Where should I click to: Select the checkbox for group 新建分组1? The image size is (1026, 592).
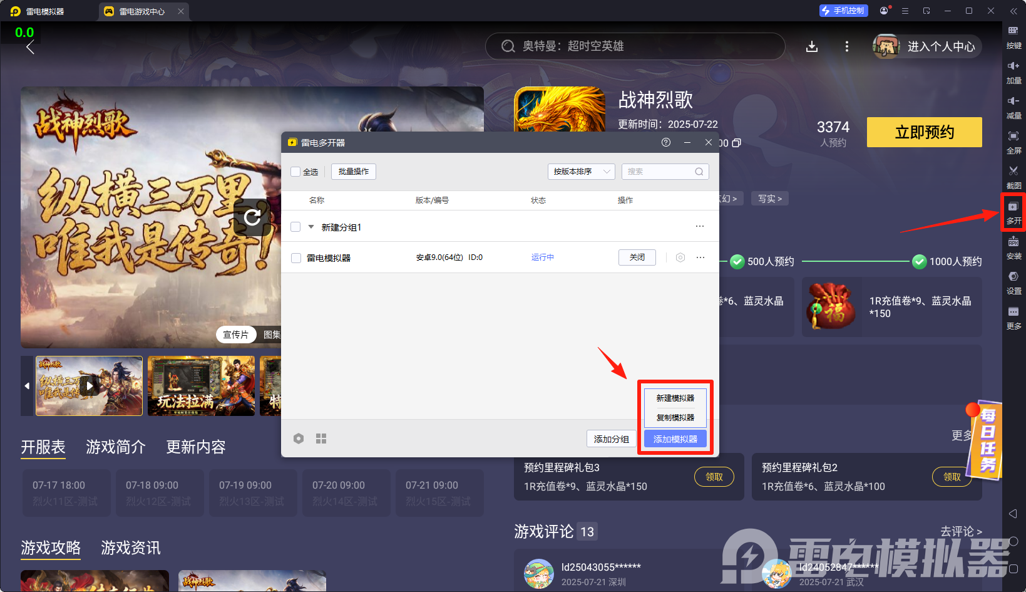click(295, 226)
